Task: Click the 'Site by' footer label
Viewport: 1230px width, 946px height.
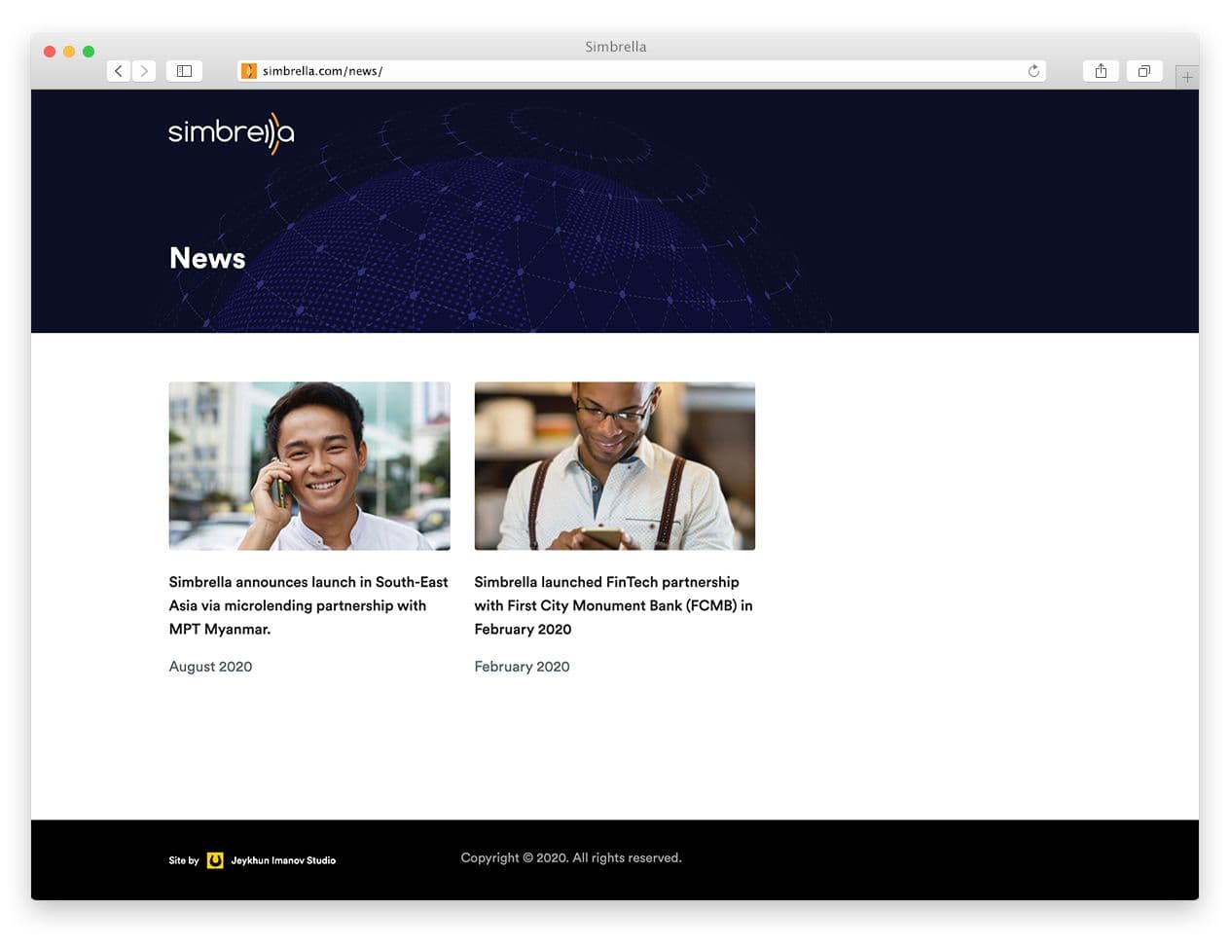Action: (x=184, y=860)
